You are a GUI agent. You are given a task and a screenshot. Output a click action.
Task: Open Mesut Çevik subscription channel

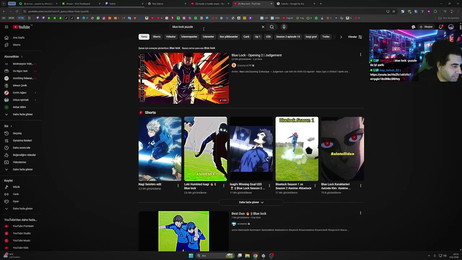[x=21, y=86]
